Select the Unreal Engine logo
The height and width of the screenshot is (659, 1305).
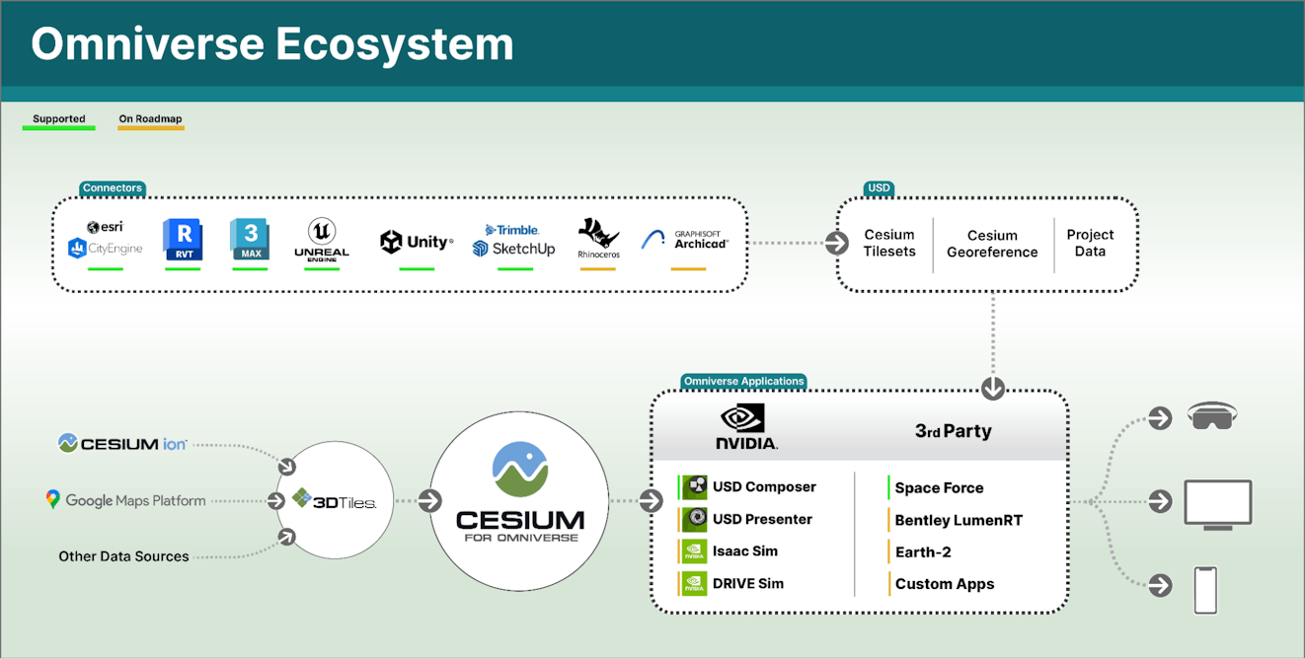tap(321, 241)
